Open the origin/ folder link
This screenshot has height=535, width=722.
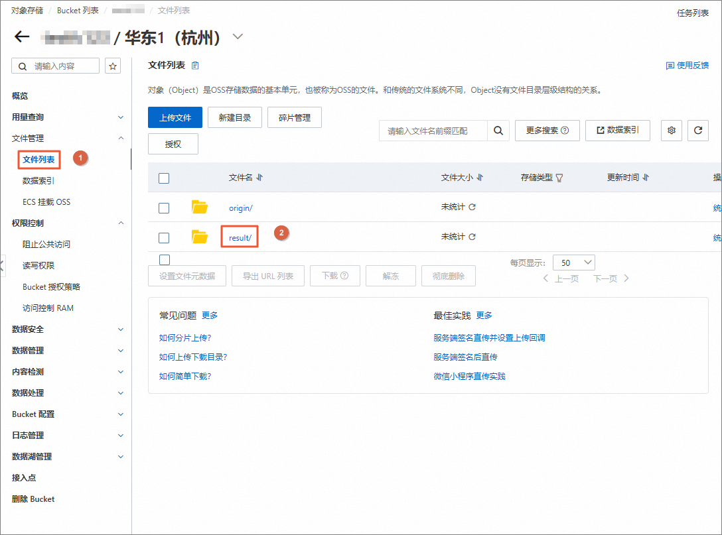click(x=241, y=208)
